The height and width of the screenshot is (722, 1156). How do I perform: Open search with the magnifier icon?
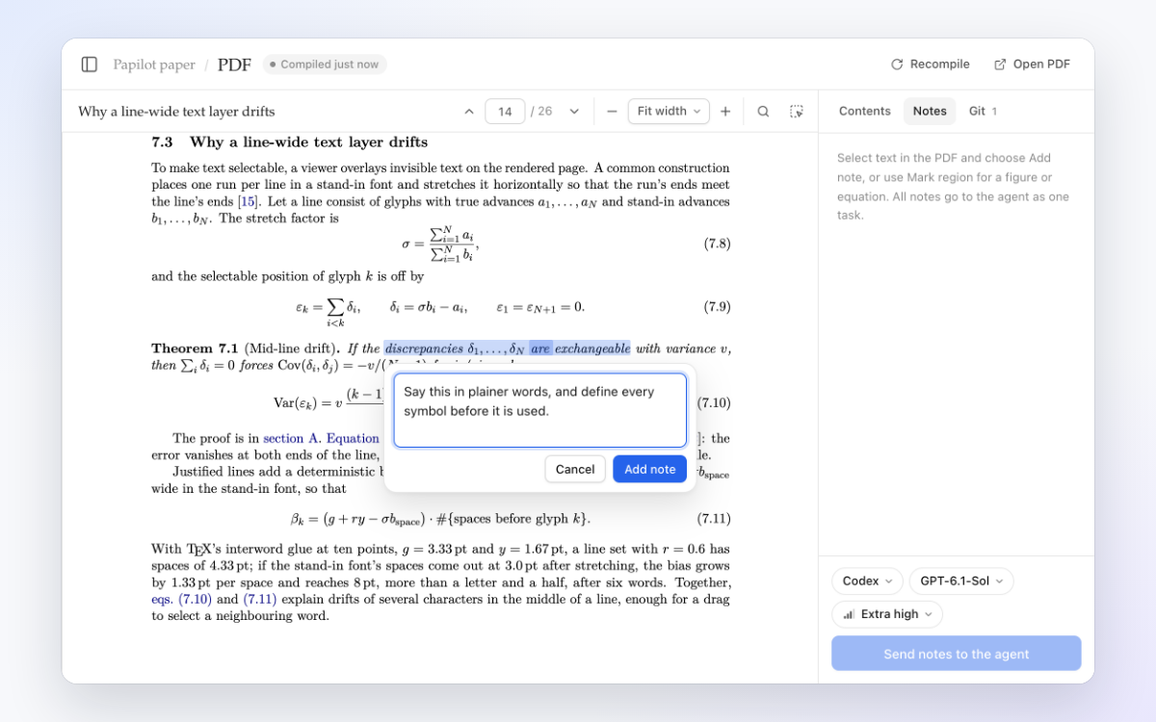point(763,112)
